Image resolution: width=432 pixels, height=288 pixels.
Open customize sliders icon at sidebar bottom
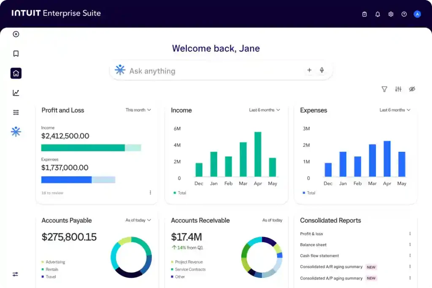(x=16, y=274)
